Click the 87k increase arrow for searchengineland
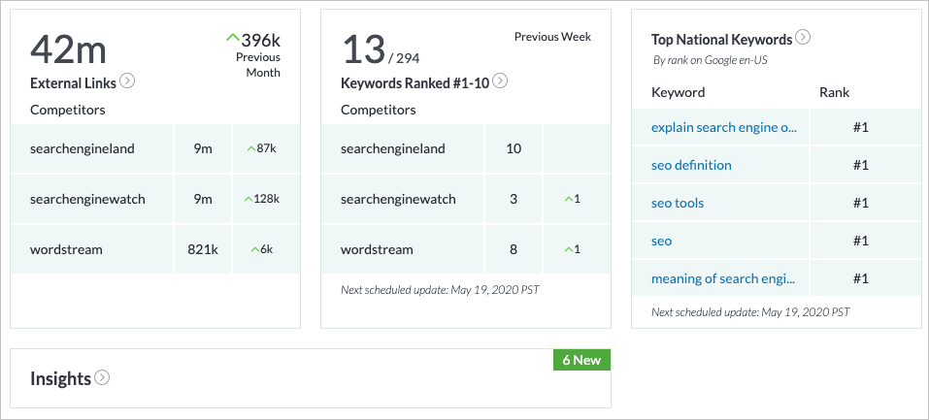Screen dimensions: 929x420 coord(250,148)
